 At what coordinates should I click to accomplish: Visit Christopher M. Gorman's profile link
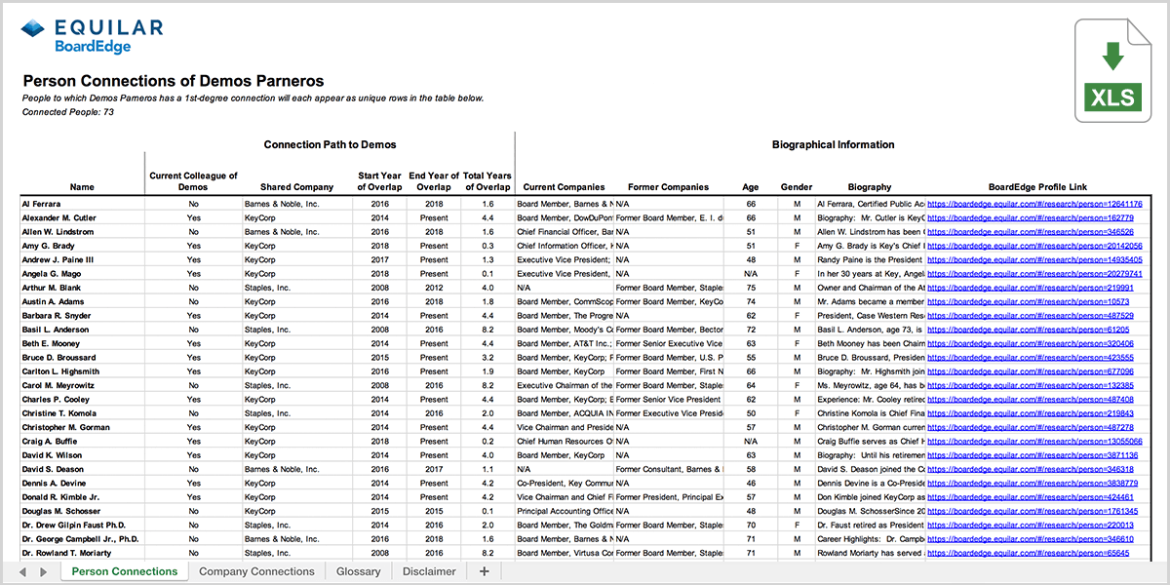[x=1031, y=427]
